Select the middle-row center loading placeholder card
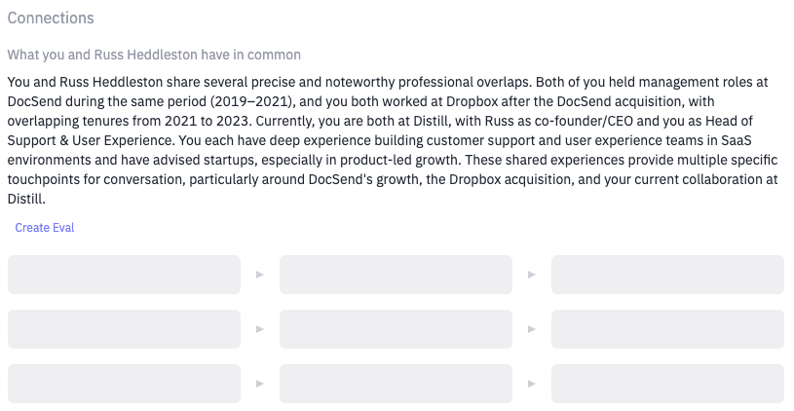This screenshot has width=794, height=411. click(x=396, y=329)
